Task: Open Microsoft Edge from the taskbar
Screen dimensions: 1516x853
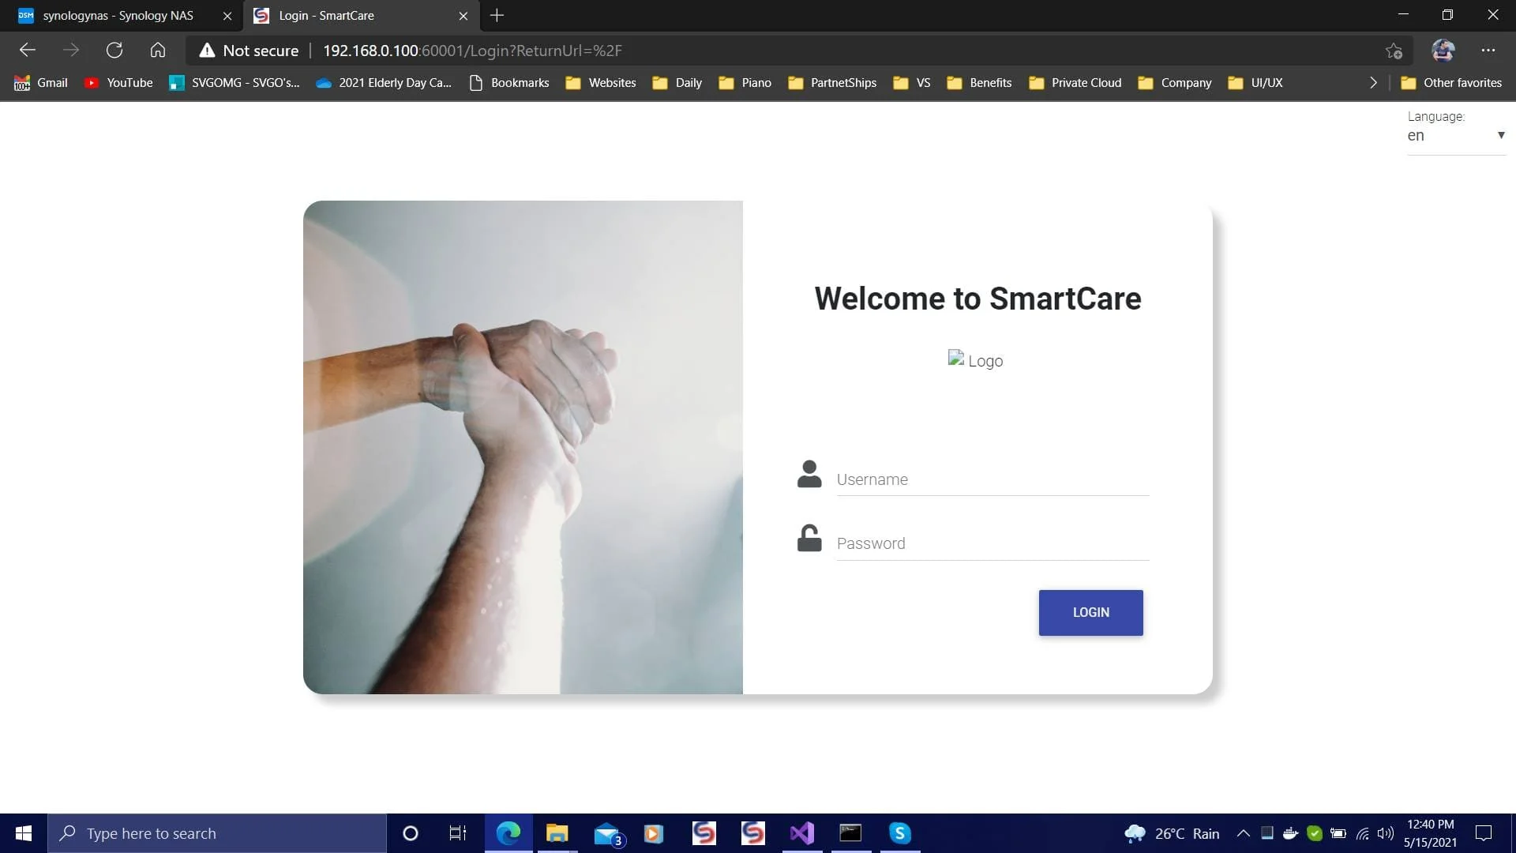Action: click(508, 833)
